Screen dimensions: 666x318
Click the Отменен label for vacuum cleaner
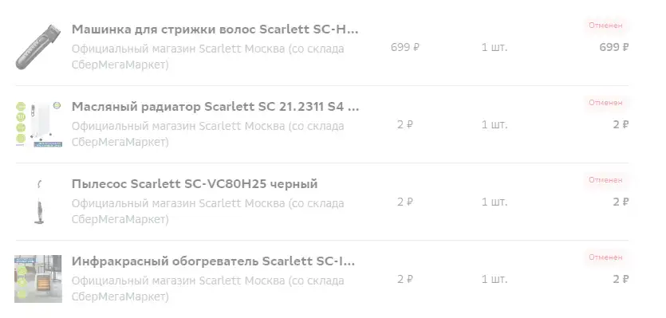pyautogui.click(x=605, y=180)
